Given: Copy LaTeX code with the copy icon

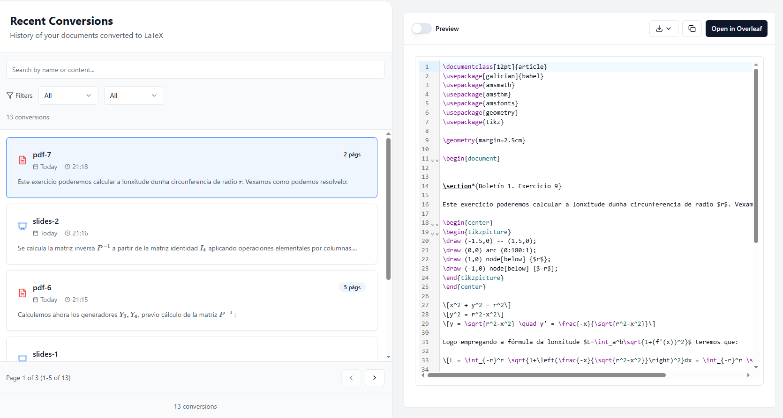Looking at the screenshot, I should point(692,29).
